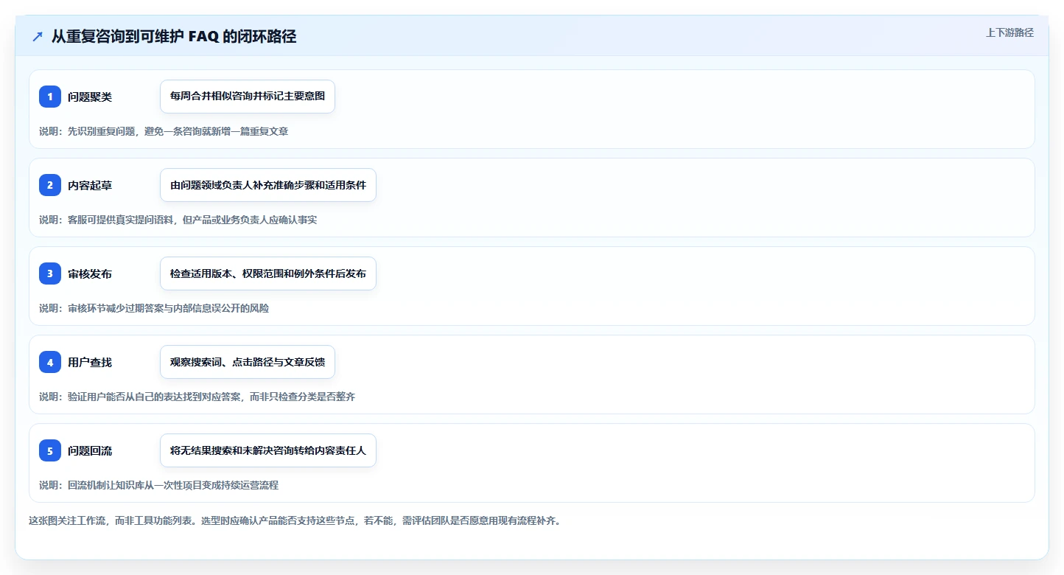
Task: Select step number 5 badge
Action: click(50, 450)
